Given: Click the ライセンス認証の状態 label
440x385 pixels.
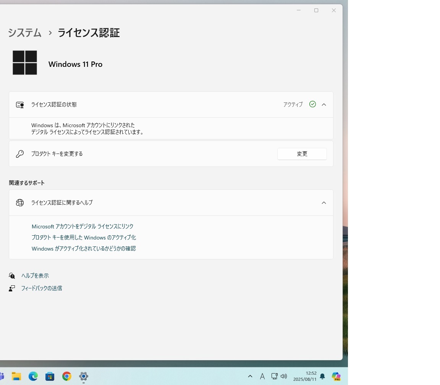Looking at the screenshot, I should point(54,104).
